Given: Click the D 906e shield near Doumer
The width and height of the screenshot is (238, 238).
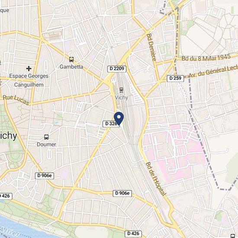Looking at the screenshot, I should coord(45,176).
